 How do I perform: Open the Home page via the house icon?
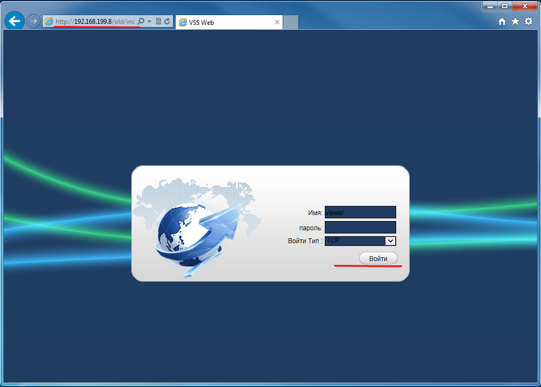tap(502, 21)
